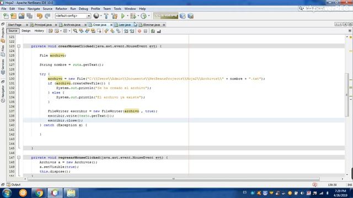This screenshot has width=353, height=198.
Task: Click the Undo arrow icon
Action: [x=40, y=16]
